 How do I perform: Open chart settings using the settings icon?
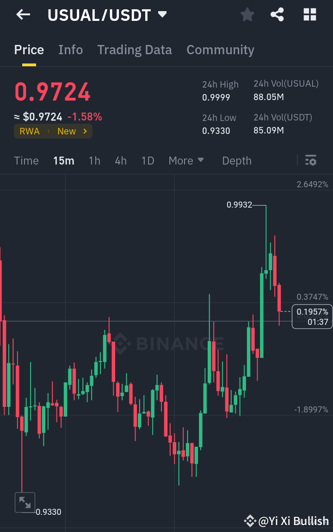[311, 161]
